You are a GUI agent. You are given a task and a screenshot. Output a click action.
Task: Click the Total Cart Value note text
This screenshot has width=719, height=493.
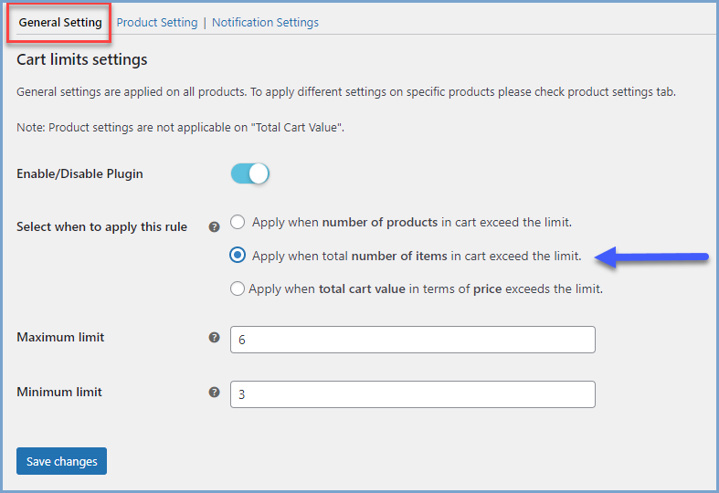click(180, 128)
